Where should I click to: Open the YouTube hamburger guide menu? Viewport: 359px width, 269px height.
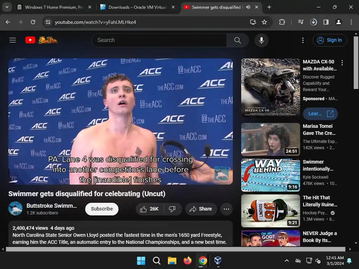[13, 40]
